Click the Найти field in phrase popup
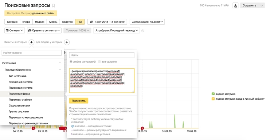266x140 pixels. pos(102,55)
